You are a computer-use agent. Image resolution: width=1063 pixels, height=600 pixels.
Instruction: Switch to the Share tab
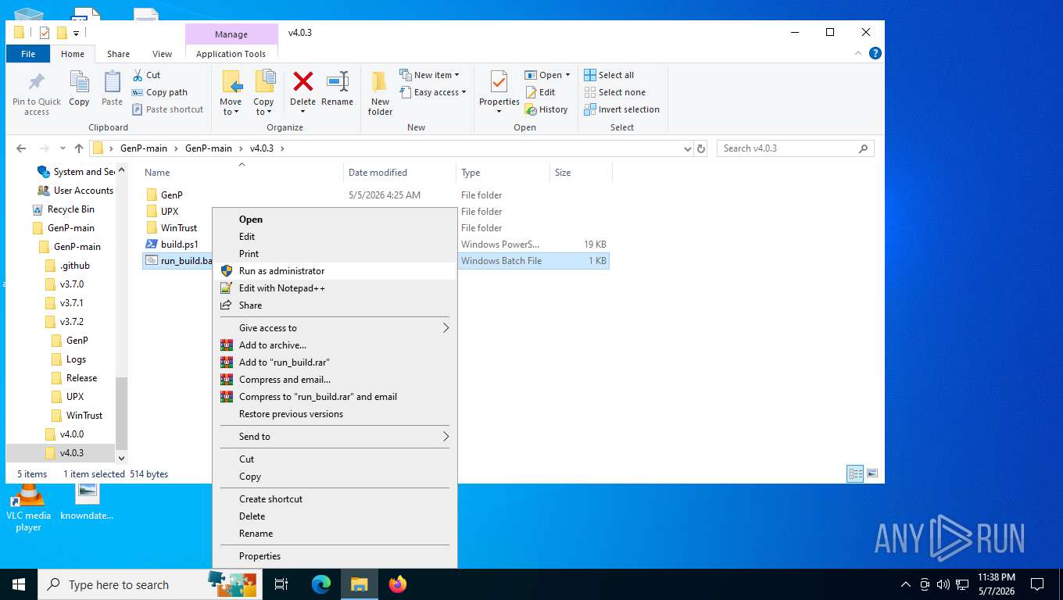pos(119,54)
